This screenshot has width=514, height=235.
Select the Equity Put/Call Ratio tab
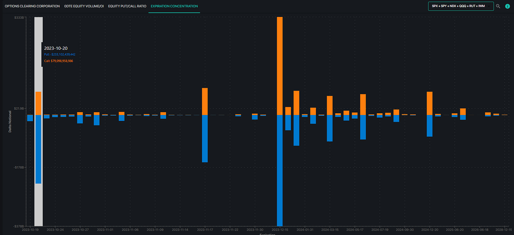click(x=127, y=6)
